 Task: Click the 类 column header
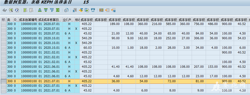point(10,20)
